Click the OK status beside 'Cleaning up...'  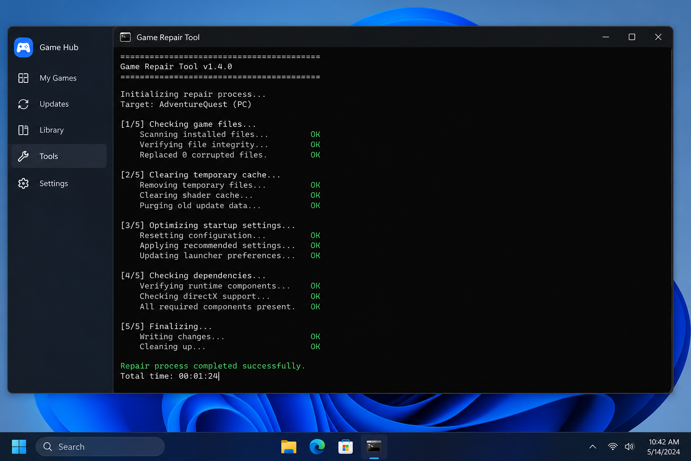(x=315, y=347)
